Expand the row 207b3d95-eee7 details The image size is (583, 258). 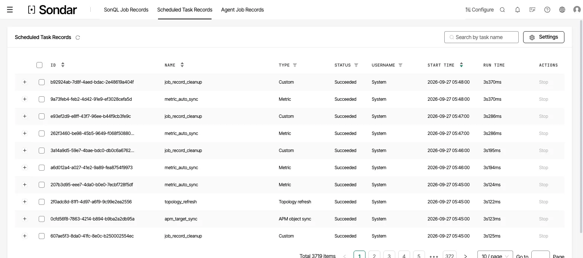coord(25,185)
